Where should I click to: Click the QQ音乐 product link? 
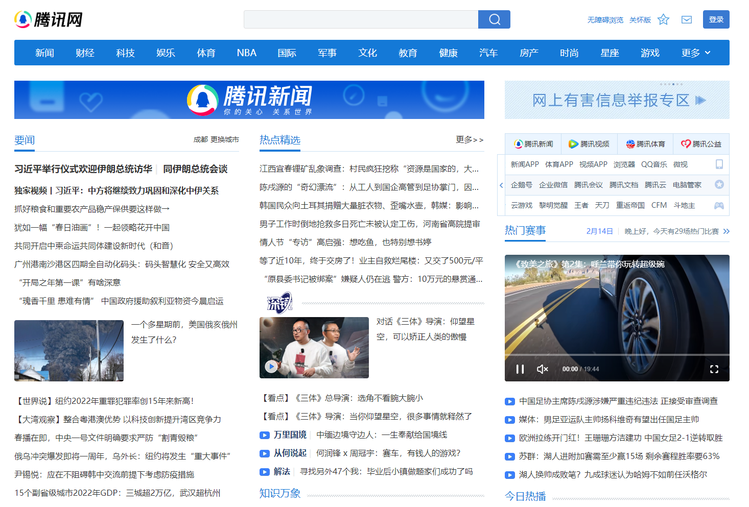[x=654, y=164]
